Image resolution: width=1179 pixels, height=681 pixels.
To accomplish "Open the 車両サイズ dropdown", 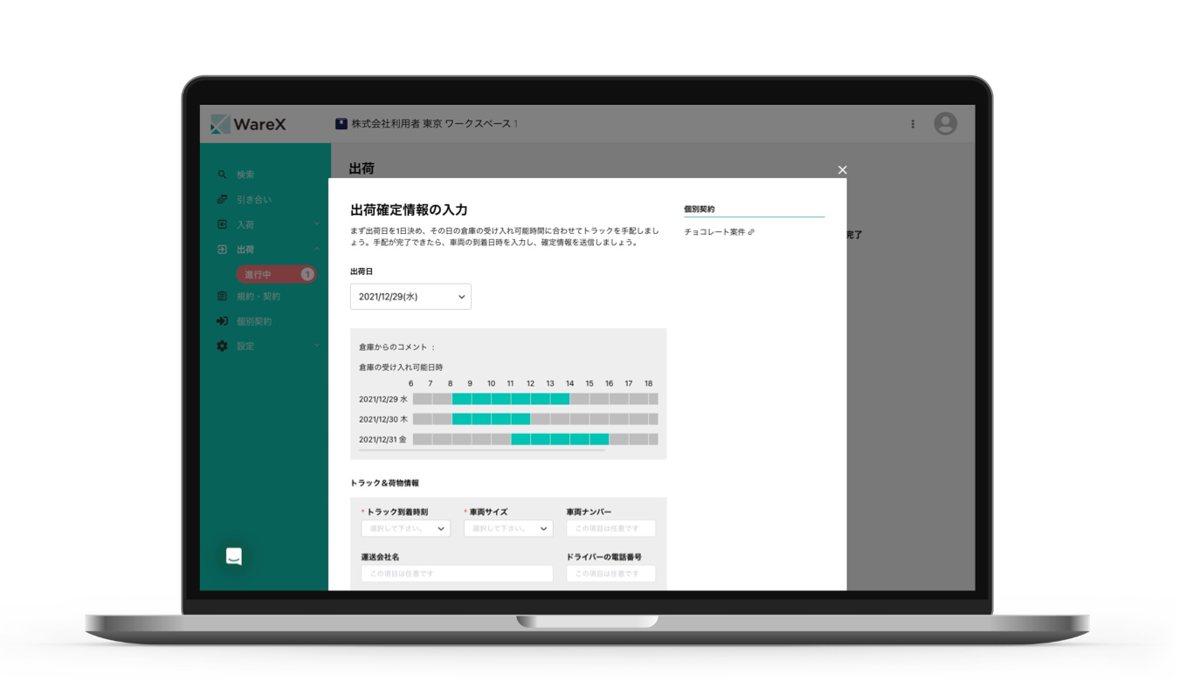I will [x=508, y=528].
